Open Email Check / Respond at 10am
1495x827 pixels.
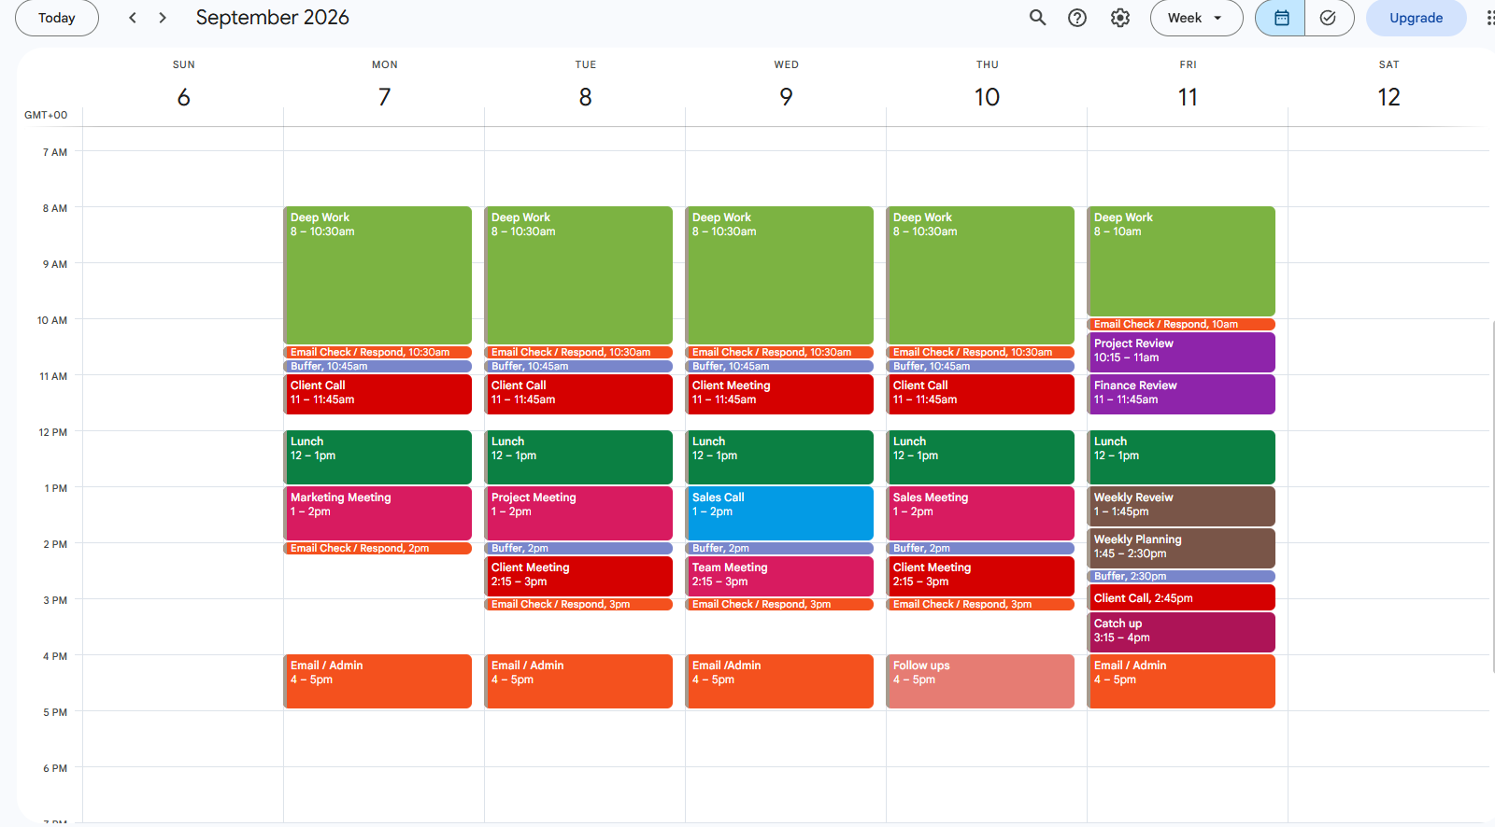click(1181, 324)
